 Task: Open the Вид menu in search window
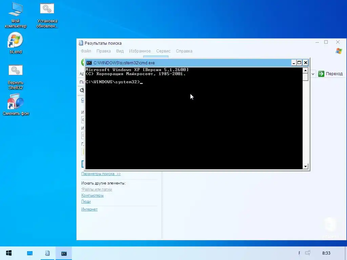(x=120, y=51)
